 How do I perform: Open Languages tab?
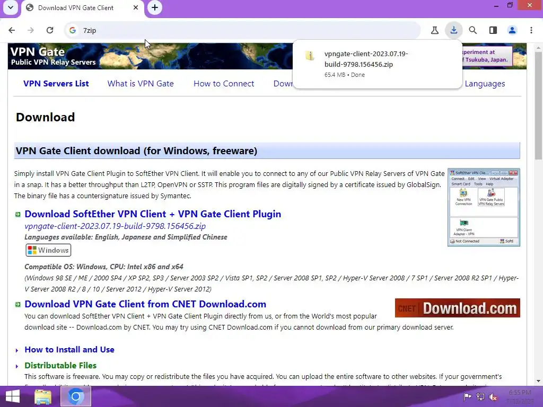[485, 83]
